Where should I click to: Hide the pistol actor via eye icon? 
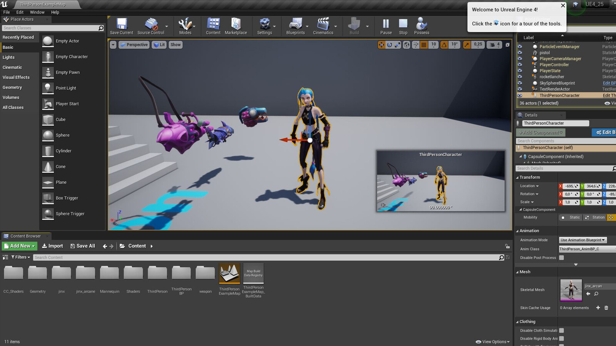(x=520, y=53)
